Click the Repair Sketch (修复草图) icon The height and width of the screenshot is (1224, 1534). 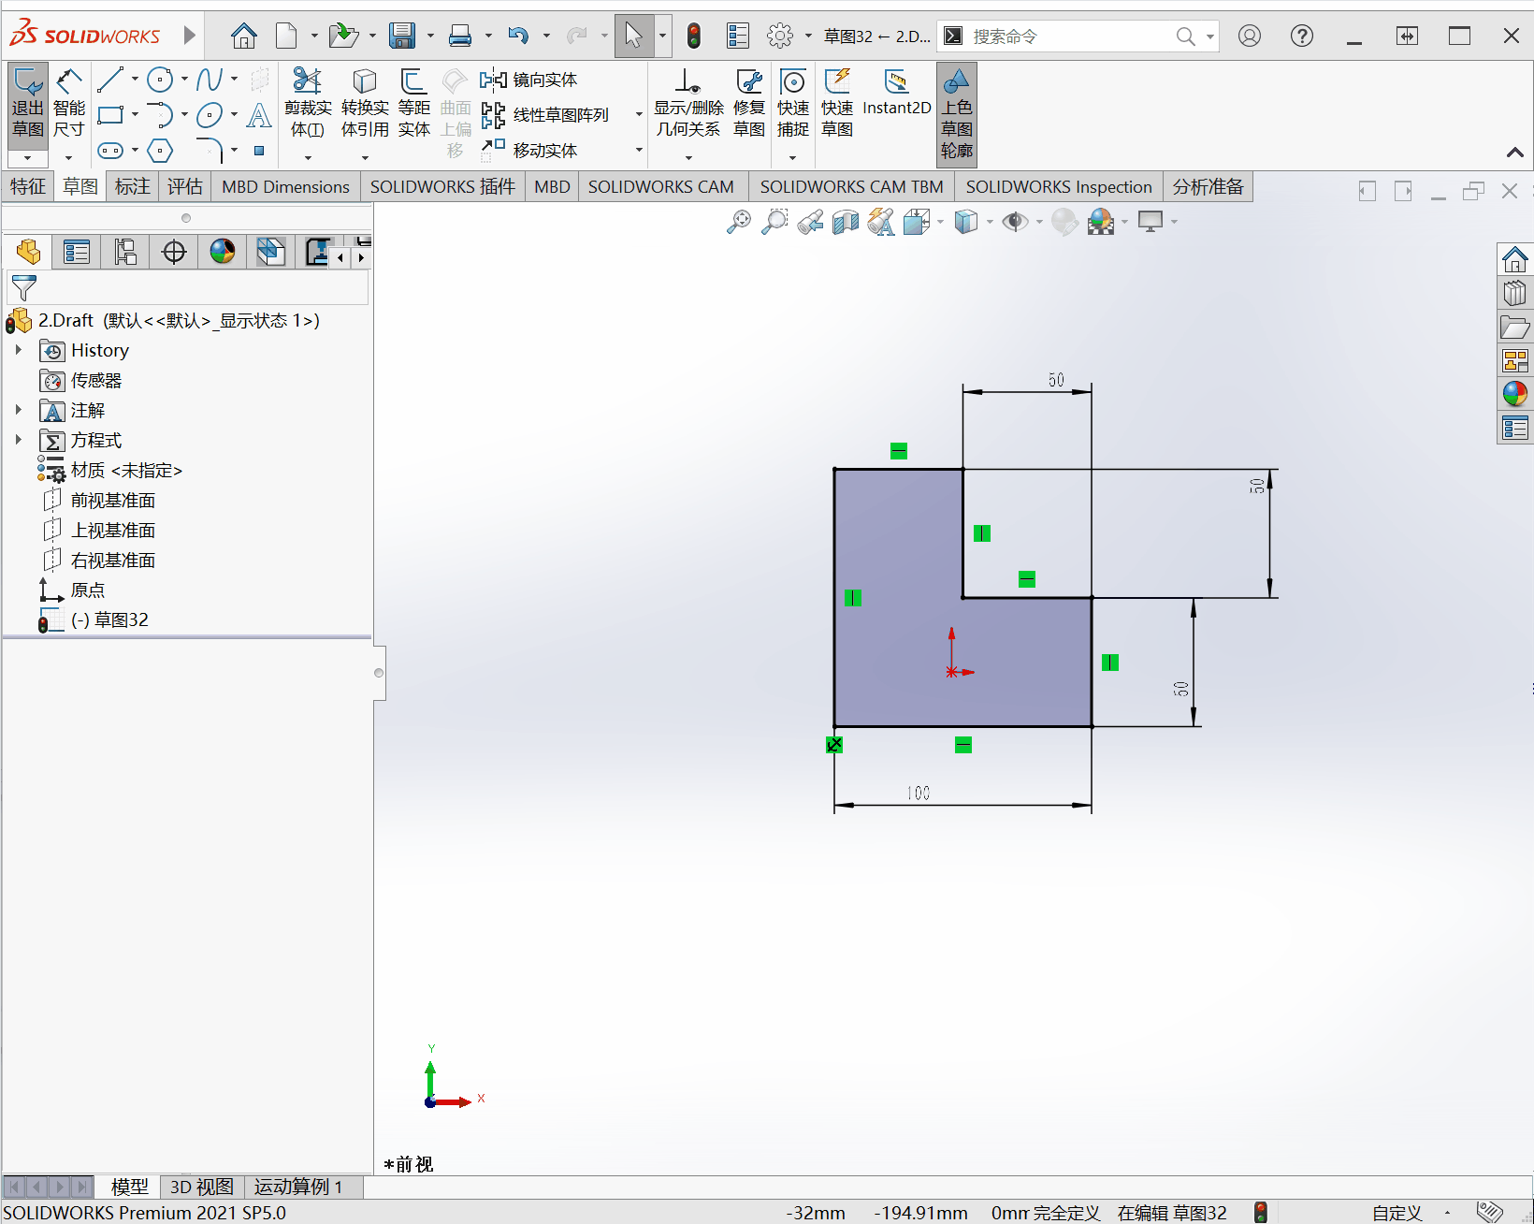click(749, 103)
